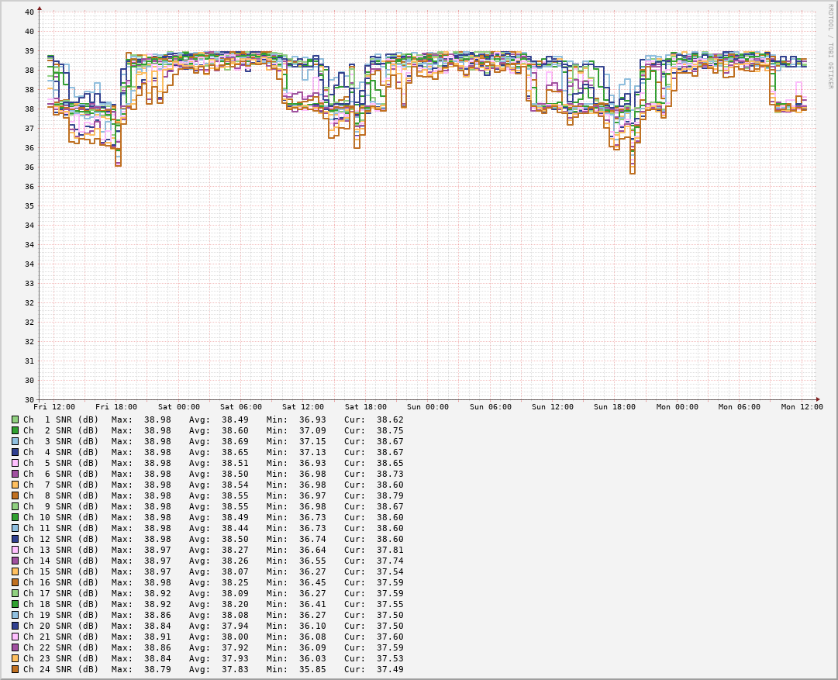The image size is (838, 680).
Task: Click the Ch 3 average value 38.69
Action: 235,441
